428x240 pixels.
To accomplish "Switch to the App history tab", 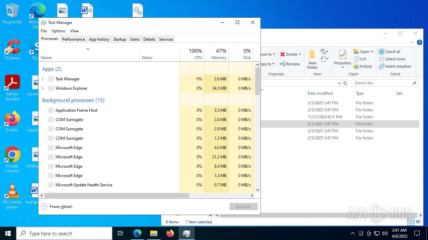I will click(x=99, y=39).
